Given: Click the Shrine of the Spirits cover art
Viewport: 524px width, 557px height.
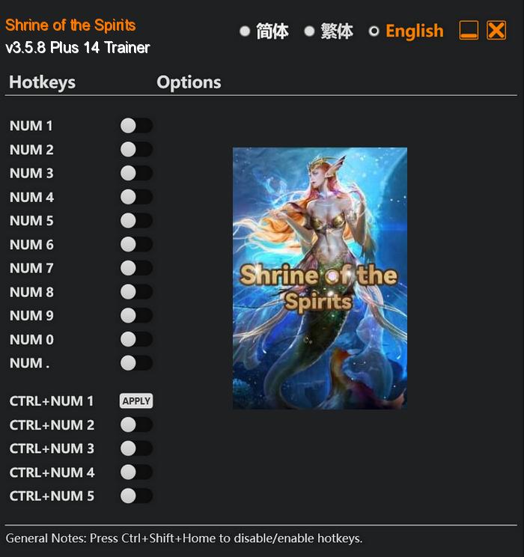Looking at the screenshot, I should pos(320,278).
